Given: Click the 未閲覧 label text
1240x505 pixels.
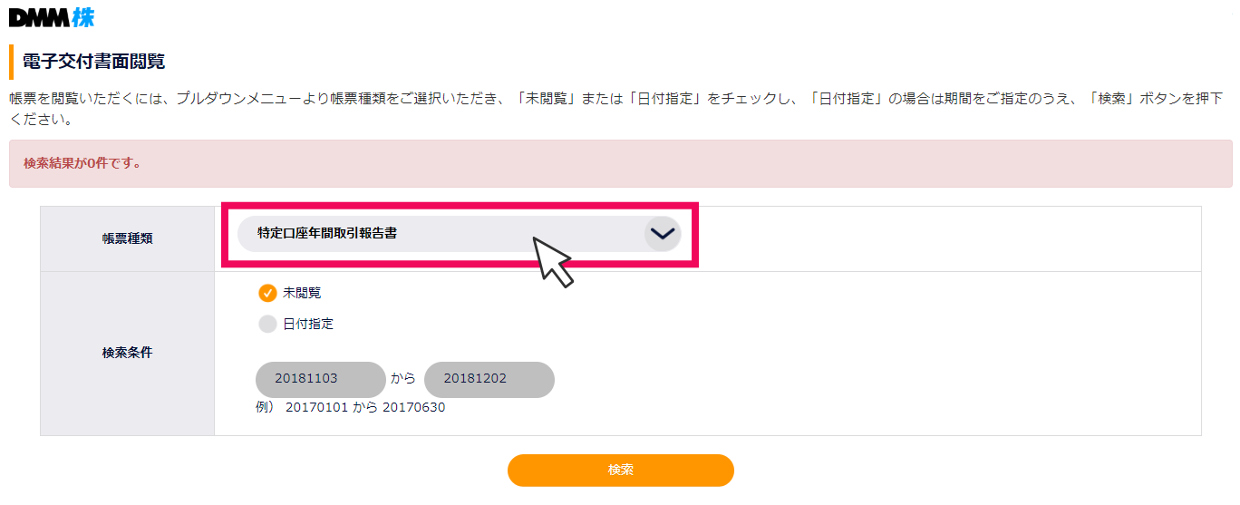Looking at the screenshot, I should click(302, 293).
